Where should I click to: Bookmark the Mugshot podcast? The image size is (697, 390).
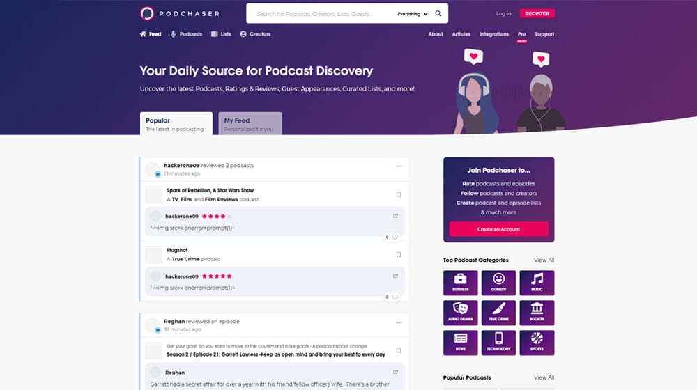[x=398, y=254]
